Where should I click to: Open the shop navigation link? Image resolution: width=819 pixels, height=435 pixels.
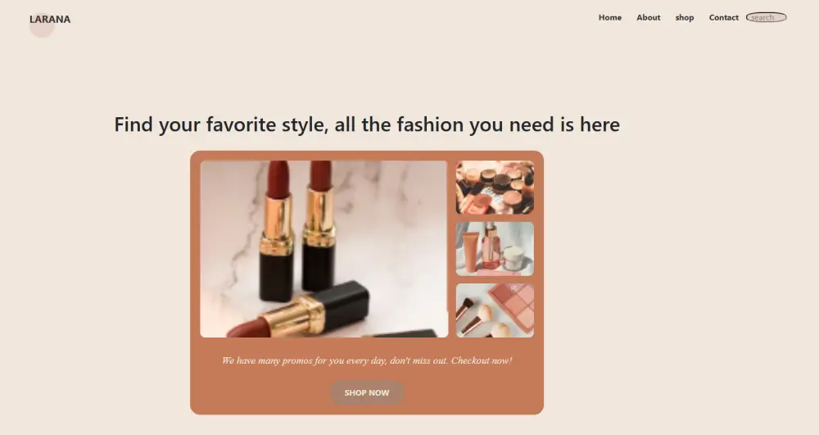[x=684, y=18]
